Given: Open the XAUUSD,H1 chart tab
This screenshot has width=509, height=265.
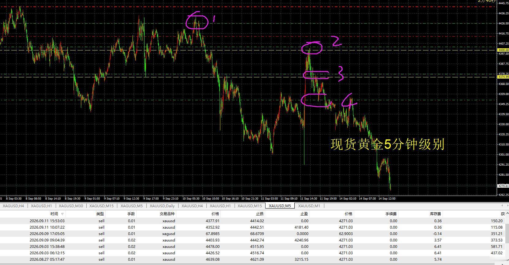Looking at the screenshot, I should click(x=220, y=206).
